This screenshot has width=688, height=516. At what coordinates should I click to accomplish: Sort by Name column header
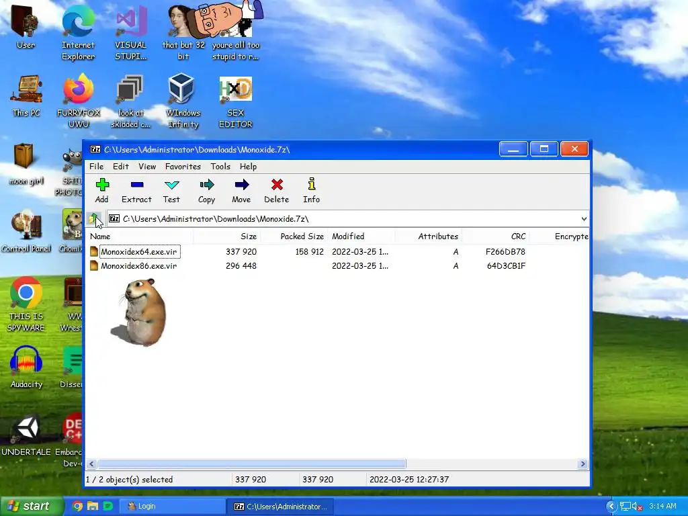140,236
